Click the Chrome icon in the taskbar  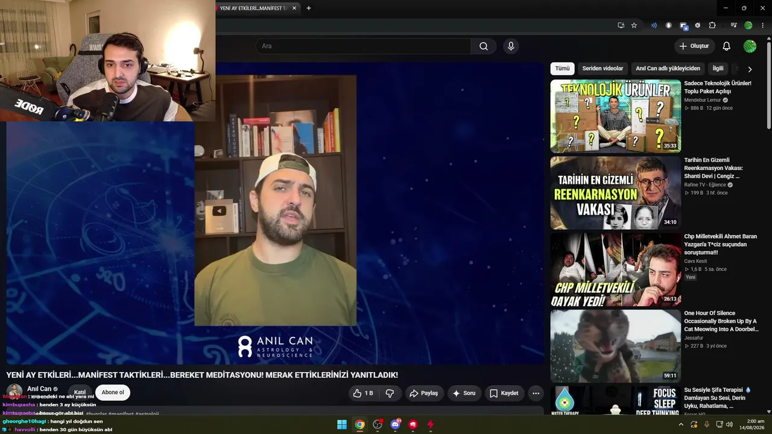(359, 424)
